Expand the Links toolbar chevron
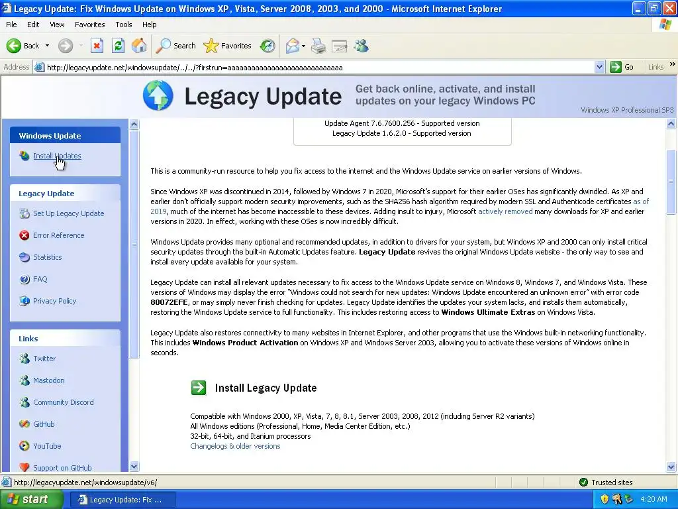678x509 pixels. (673, 64)
